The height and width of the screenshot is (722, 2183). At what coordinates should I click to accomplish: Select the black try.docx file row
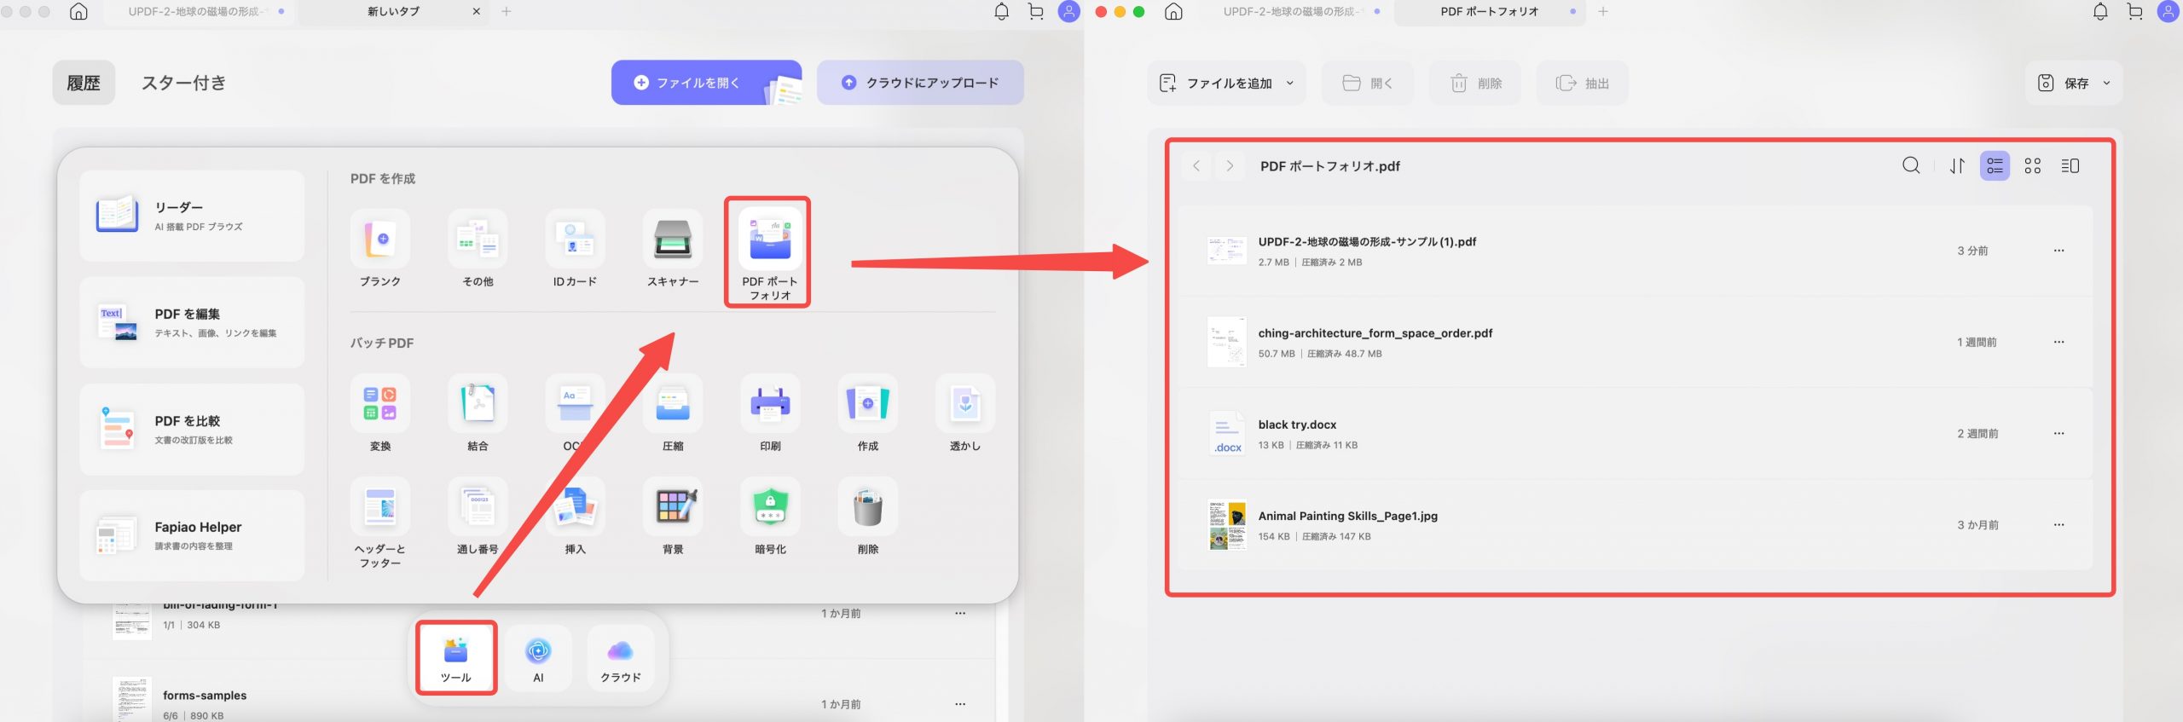pos(1635,433)
